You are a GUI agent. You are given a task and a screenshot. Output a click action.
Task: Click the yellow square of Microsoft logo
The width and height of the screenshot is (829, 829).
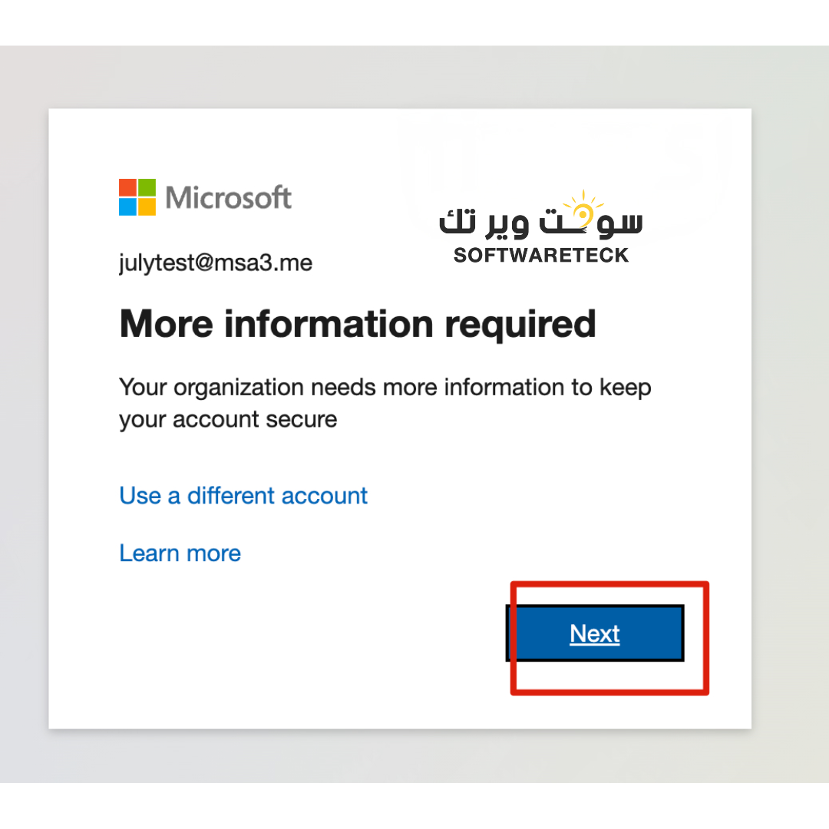click(147, 206)
